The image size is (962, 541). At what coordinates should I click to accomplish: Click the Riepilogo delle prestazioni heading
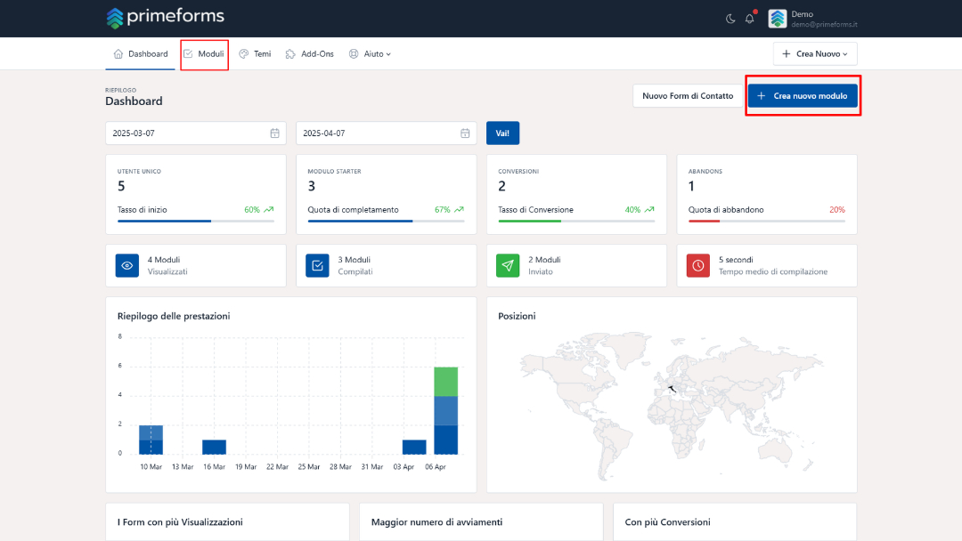pos(174,316)
